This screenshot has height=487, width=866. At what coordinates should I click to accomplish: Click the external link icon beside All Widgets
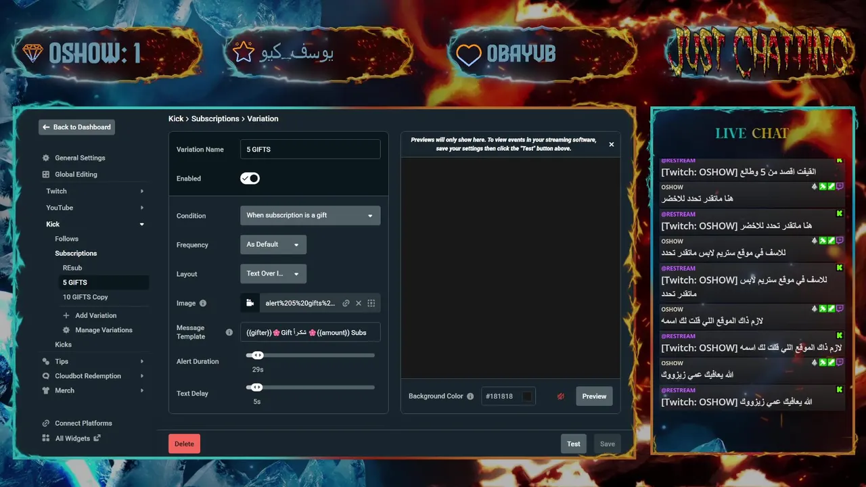point(97,438)
